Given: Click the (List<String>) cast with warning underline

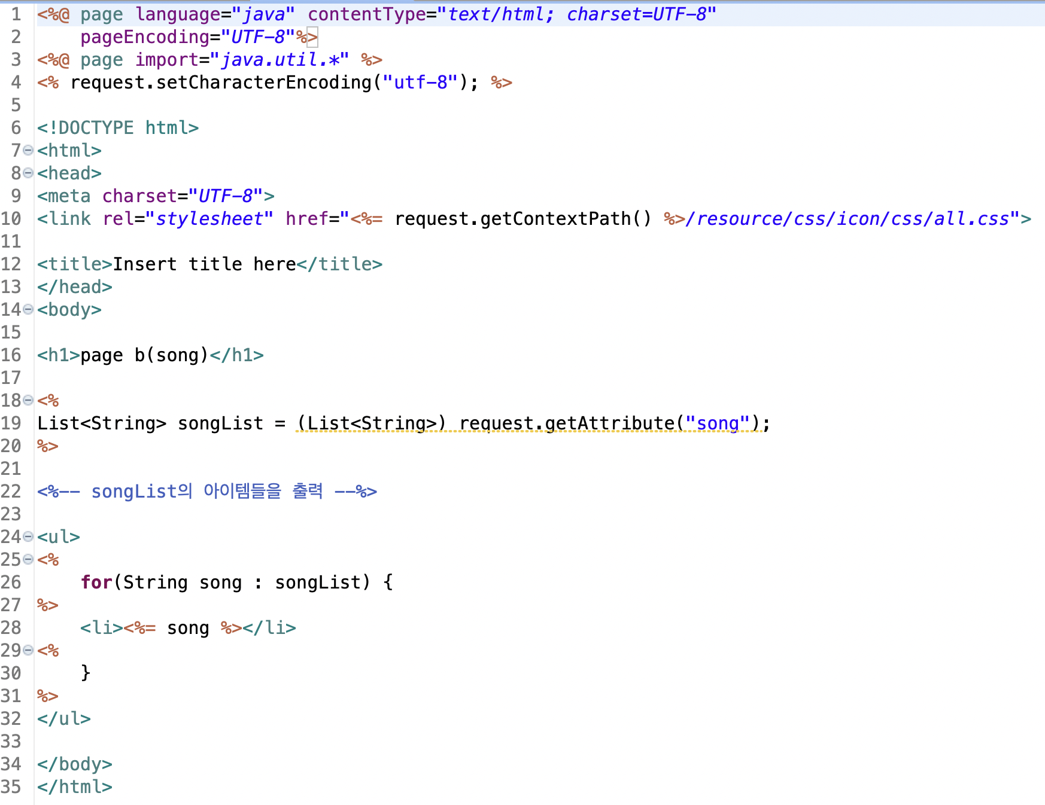Looking at the screenshot, I should (x=372, y=423).
